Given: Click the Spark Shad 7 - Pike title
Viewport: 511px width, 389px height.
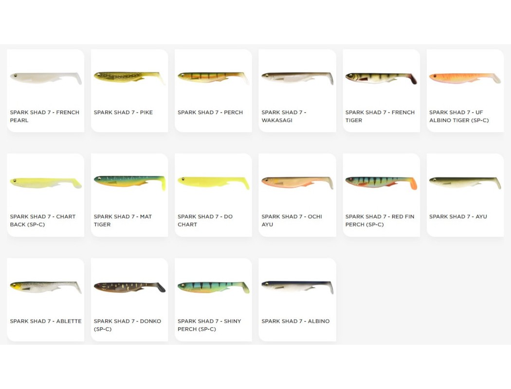Looking at the screenshot, I should click(x=123, y=112).
